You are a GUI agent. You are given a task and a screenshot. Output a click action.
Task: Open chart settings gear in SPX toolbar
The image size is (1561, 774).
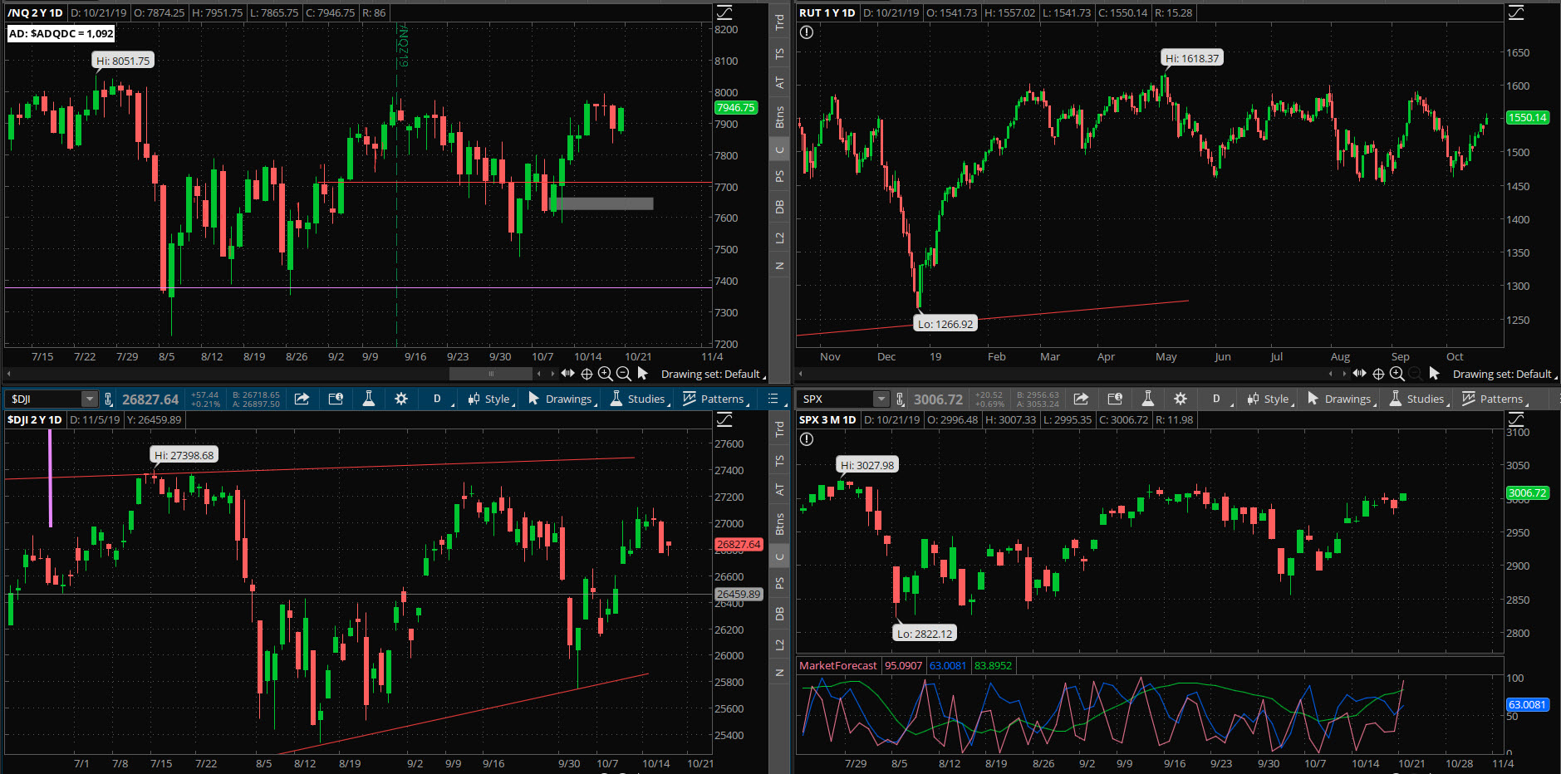(1181, 399)
